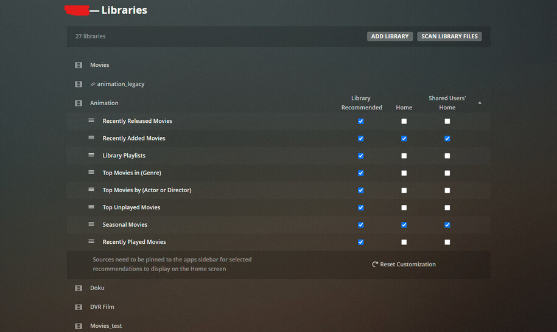Open the Doku library row

click(279, 288)
